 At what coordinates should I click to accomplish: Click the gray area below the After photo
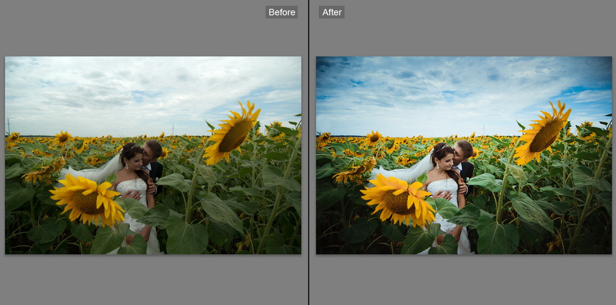point(463,280)
